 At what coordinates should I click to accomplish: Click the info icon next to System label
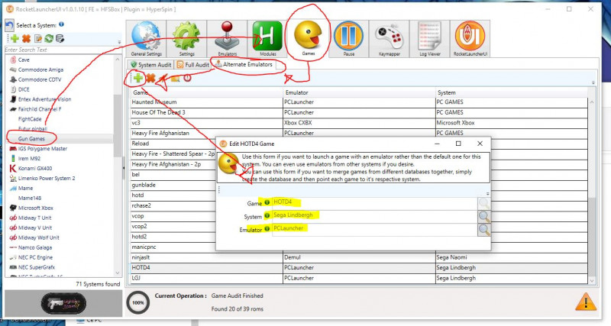coord(267,215)
